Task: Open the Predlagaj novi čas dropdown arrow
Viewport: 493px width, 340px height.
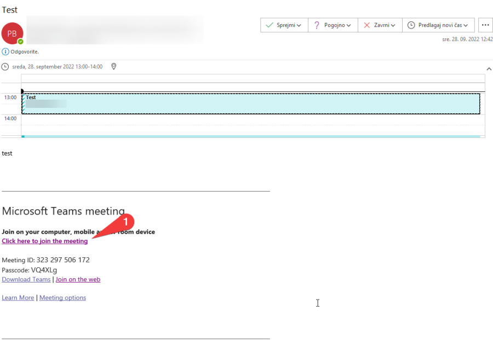Action: coord(465,26)
